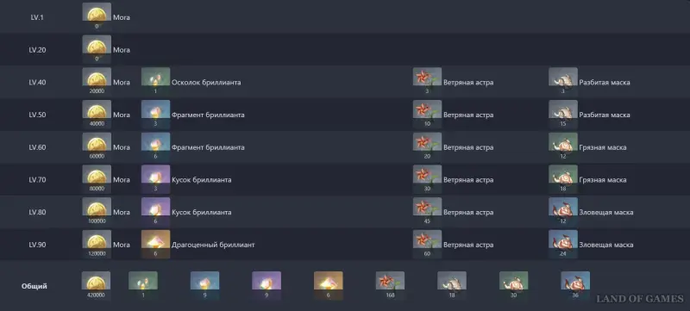
Task: Click the LV.60 row label
Action: pos(37,147)
